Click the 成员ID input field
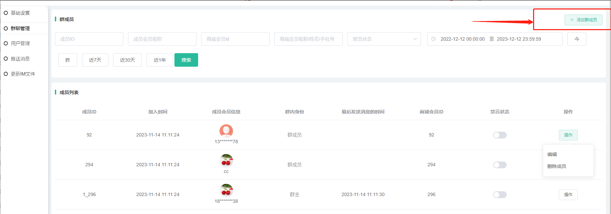 tap(89, 39)
